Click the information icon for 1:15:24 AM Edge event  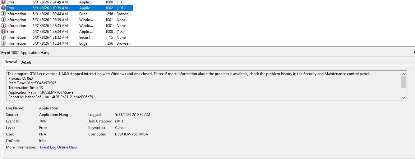click(3, 43)
